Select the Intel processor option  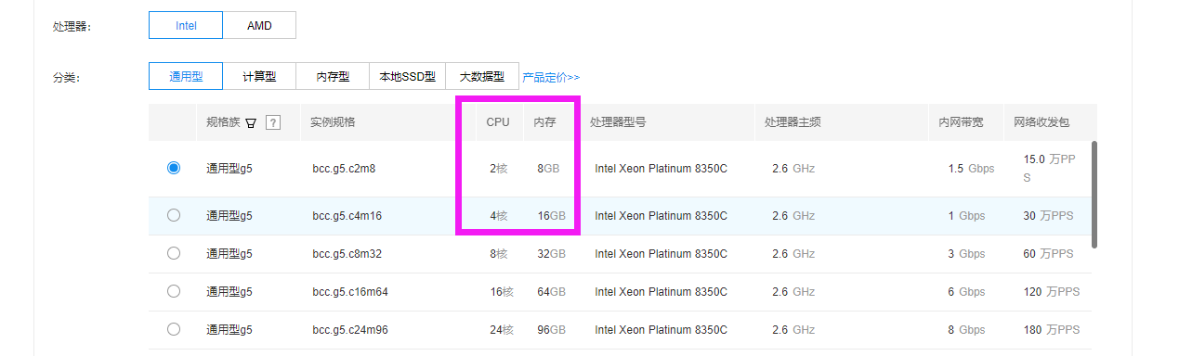186,26
